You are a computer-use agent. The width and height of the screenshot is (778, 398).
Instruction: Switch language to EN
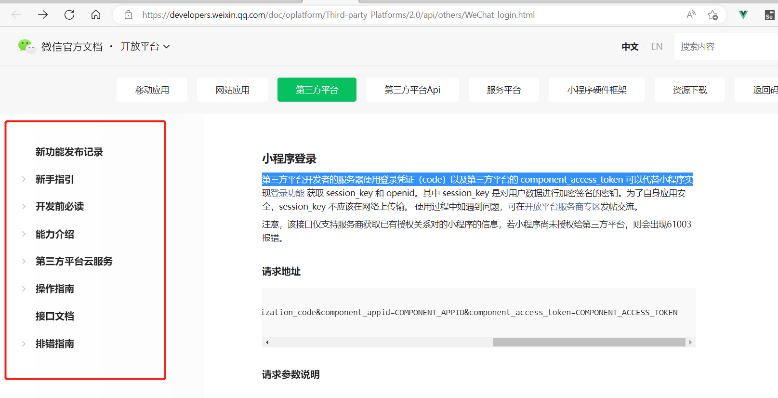point(657,47)
